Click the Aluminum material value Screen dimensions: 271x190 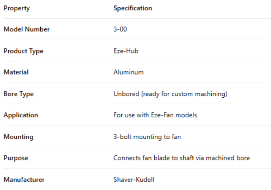128,72
